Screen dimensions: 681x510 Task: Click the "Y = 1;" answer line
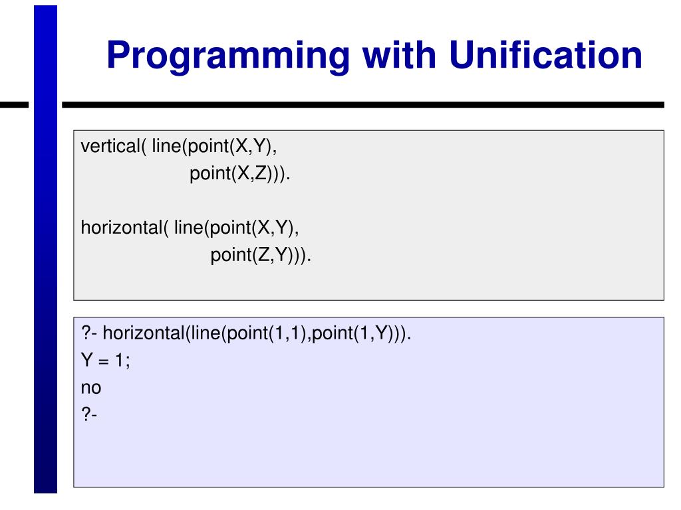coord(104,361)
